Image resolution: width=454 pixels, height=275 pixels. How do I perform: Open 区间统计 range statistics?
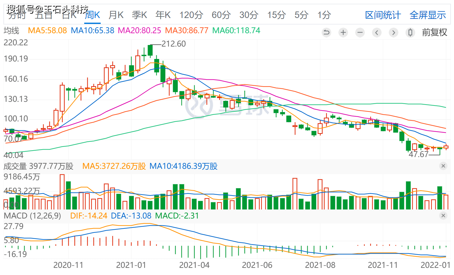point(383,15)
